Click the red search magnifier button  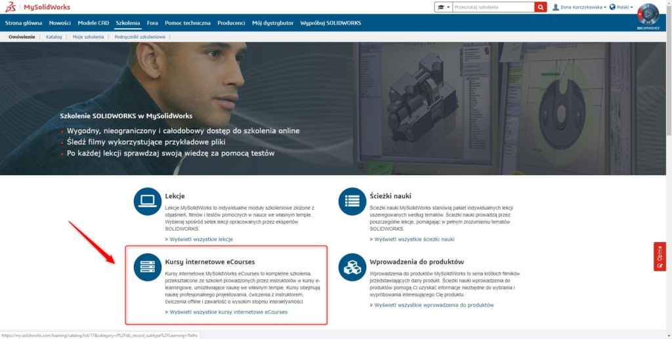(x=541, y=7)
